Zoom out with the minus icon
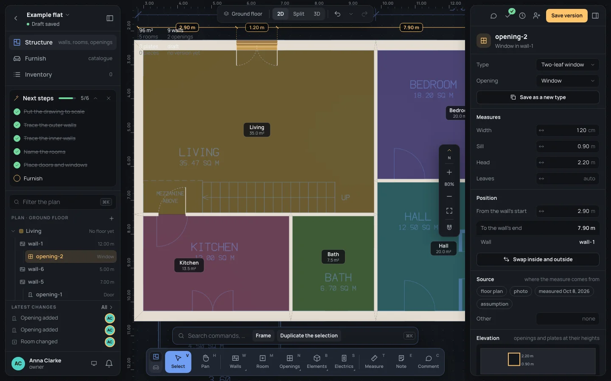Image resolution: width=611 pixels, height=381 pixels. pyautogui.click(x=449, y=196)
